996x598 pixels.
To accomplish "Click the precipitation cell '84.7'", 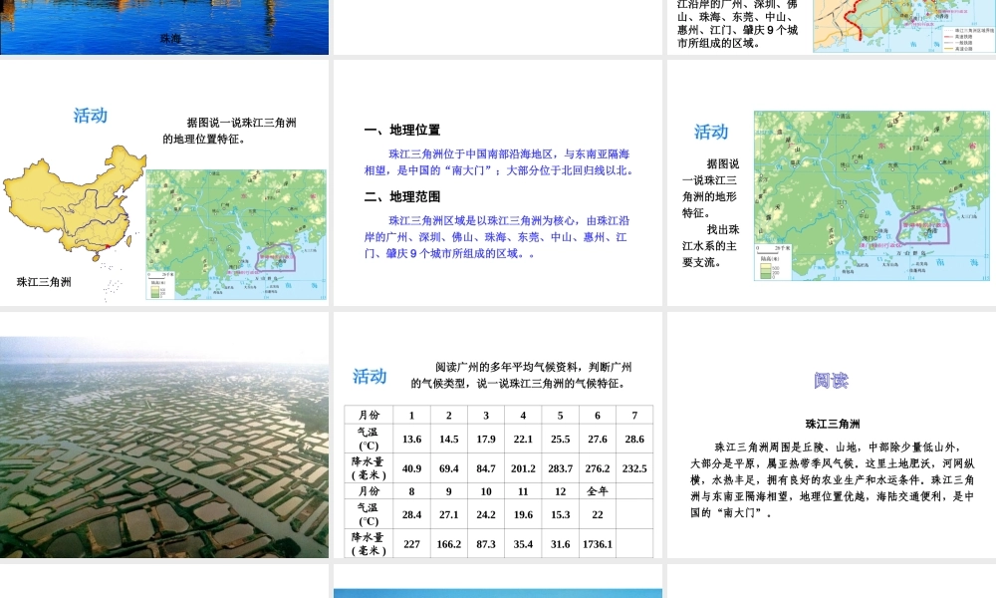I will click(486, 468).
